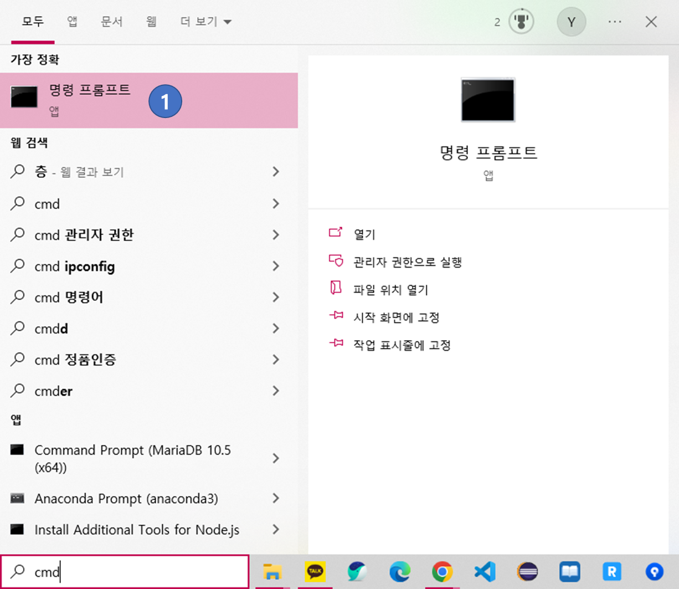Click the 'cmder' suggestion text
This screenshot has width=679, height=589.
click(53, 391)
